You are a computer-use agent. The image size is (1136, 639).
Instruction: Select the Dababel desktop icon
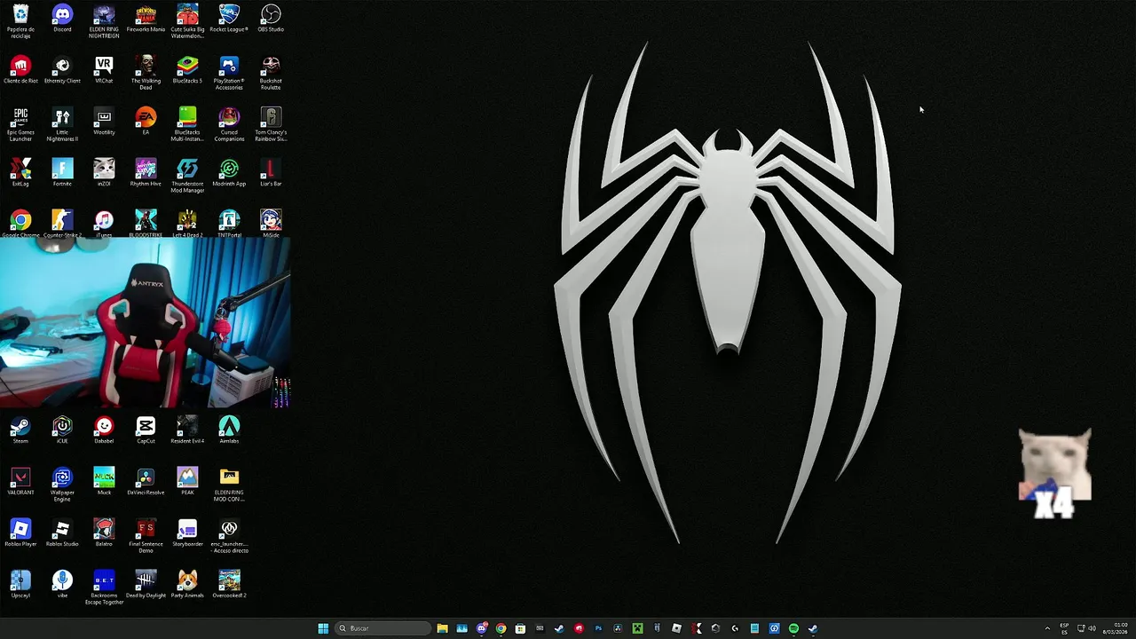[104, 430]
